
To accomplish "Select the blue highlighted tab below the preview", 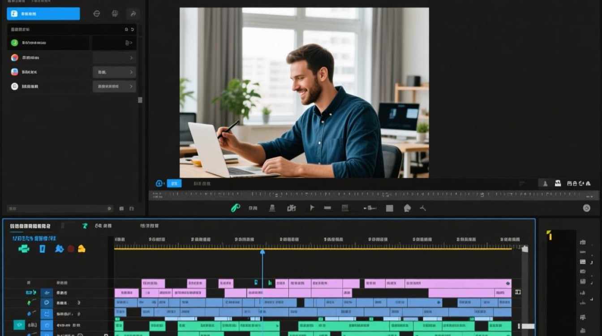I will [174, 183].
